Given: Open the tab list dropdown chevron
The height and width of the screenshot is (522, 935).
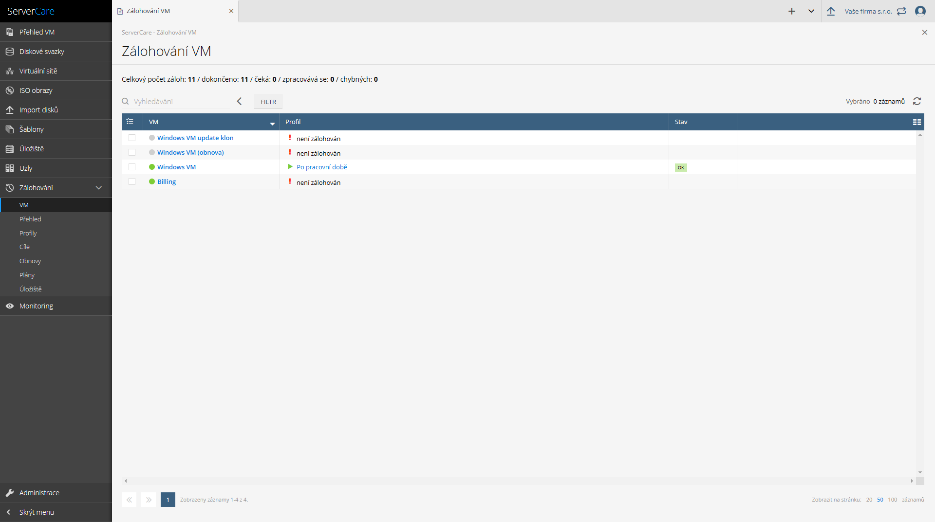Looking at the screenshot, I should (811, 11).
